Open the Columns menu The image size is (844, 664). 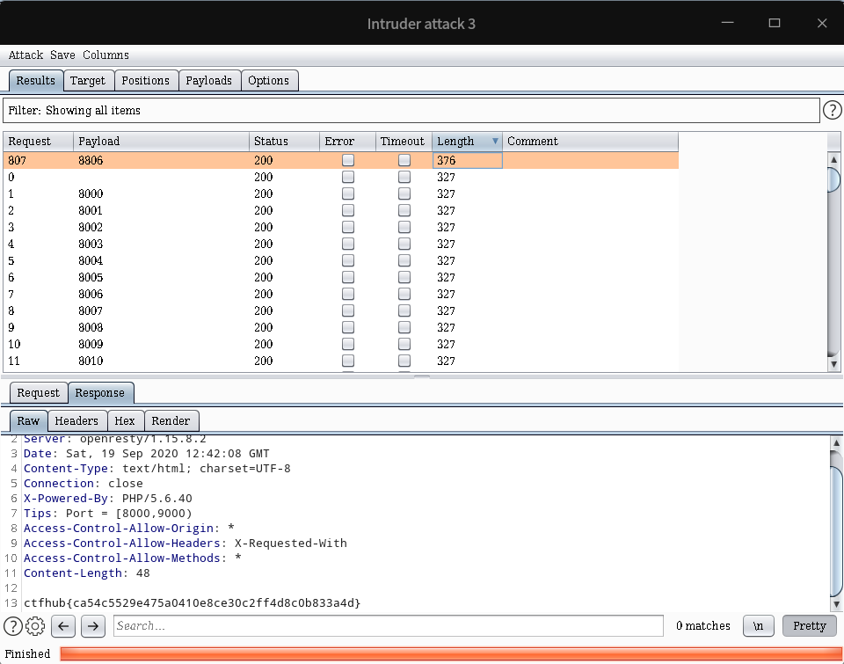pos(106,55)
